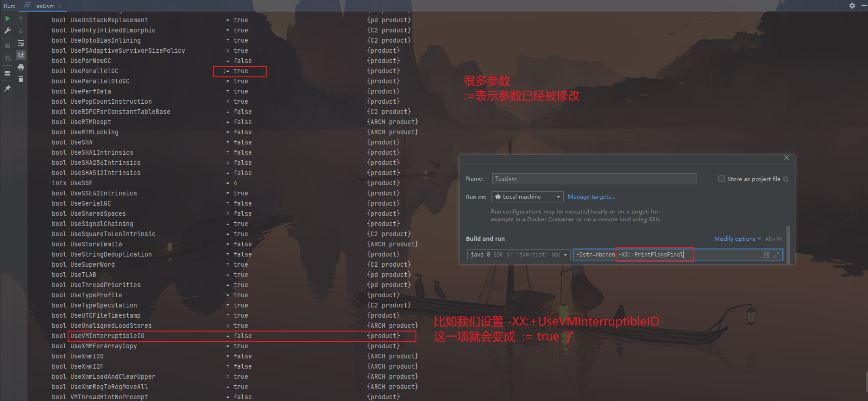Open Run panel settings gear

pyautogui.click(x=852, y=6)
